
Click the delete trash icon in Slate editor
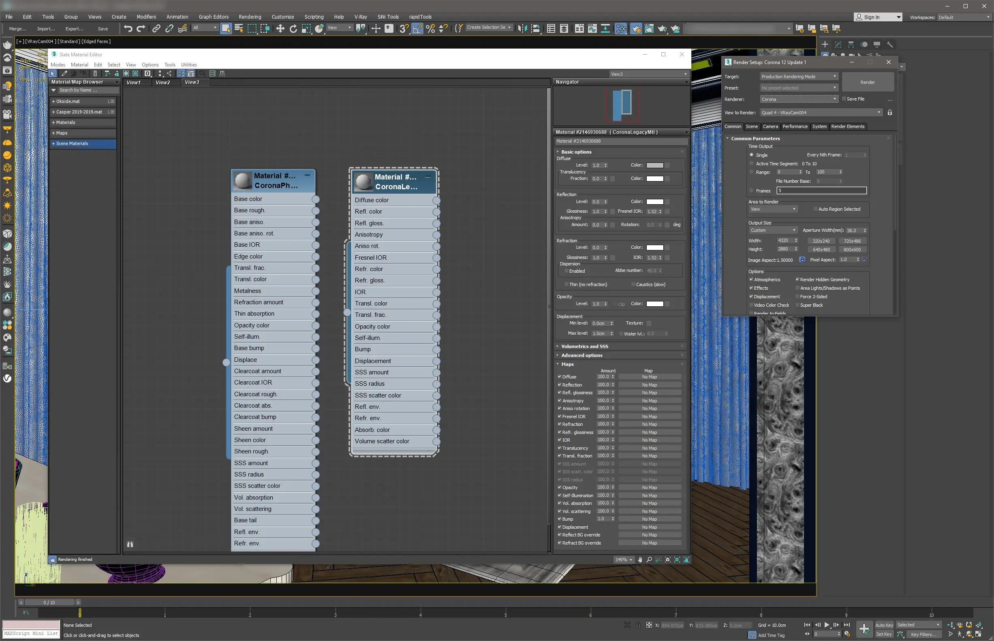pos(95,73)
